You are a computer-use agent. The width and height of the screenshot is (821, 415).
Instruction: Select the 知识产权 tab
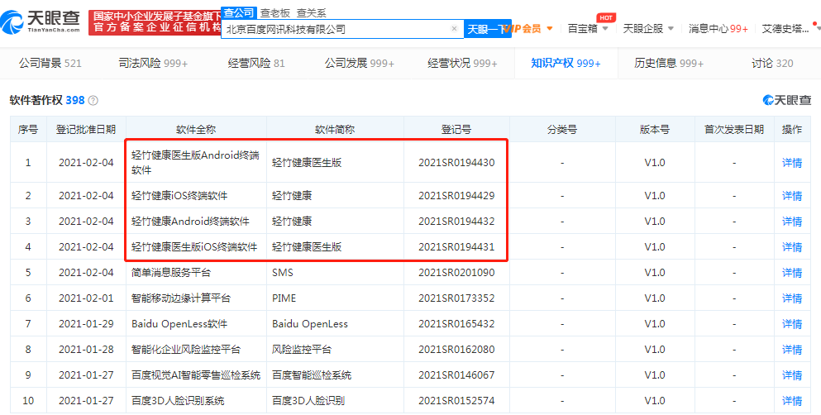tap(566, 64)
